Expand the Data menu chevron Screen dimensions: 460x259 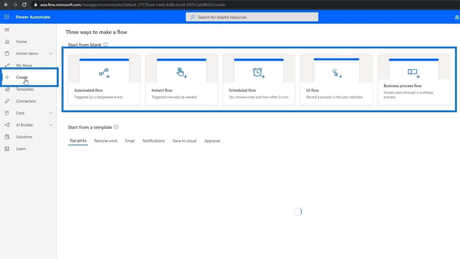(51, 113)
